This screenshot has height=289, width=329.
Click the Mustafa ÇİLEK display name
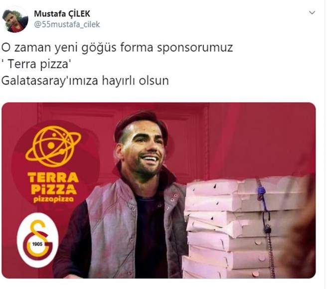pyautogui.click(x=62, y=14)
